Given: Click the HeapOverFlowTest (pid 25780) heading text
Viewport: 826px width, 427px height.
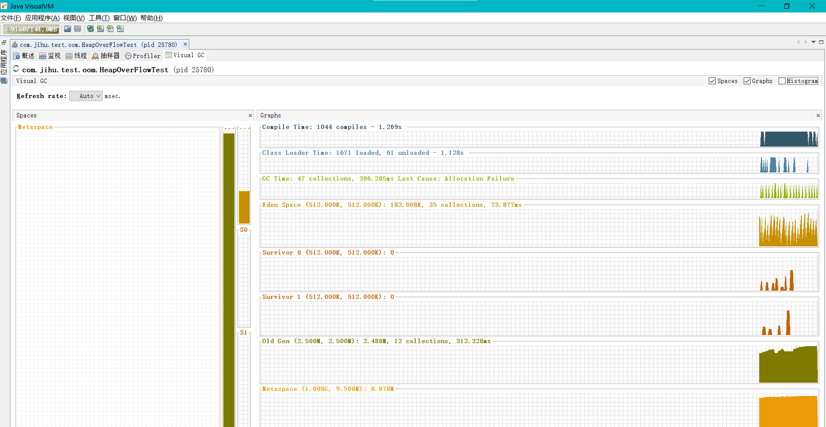Looking at the screenshot, I should tap(118, 70).
